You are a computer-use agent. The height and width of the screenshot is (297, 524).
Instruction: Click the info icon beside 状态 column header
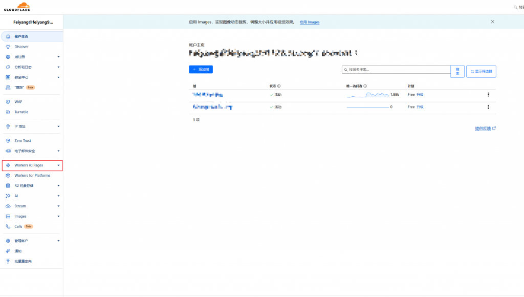point(279,86)
